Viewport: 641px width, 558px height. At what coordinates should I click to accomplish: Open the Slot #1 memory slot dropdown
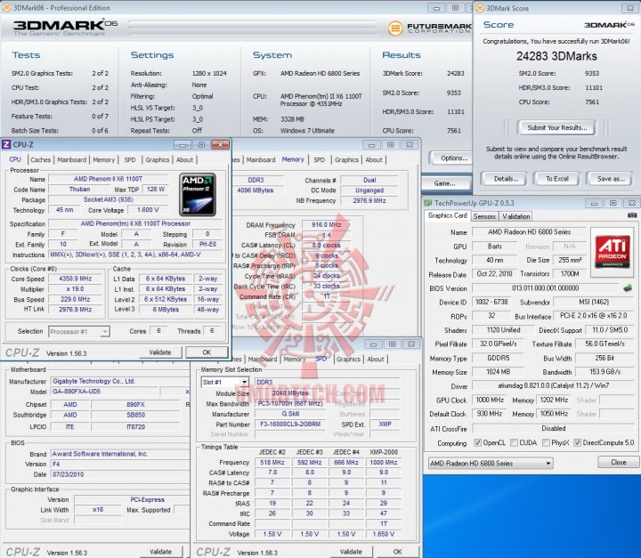[x=225, y=382]
